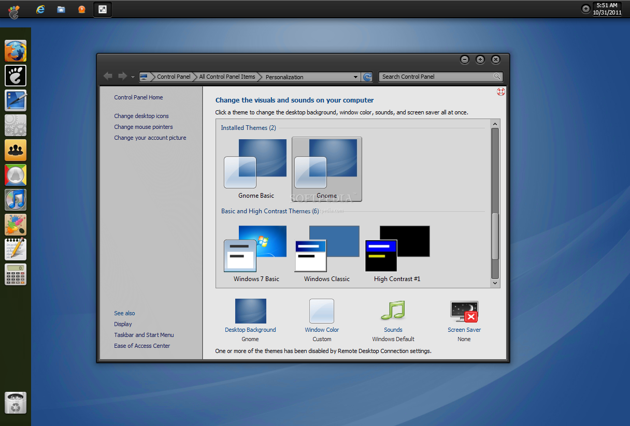The image size is (630, 426).
Task: Minimize the Personalization window
Action: 465,60
